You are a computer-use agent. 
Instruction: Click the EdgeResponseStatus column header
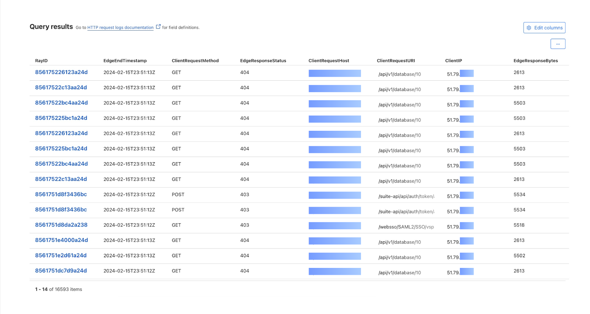[263, 61]
